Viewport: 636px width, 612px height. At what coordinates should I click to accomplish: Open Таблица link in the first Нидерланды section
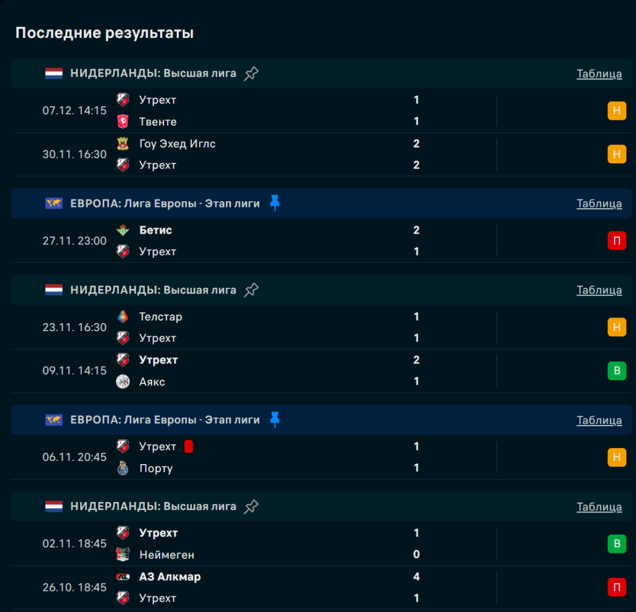tap(599, 74)
